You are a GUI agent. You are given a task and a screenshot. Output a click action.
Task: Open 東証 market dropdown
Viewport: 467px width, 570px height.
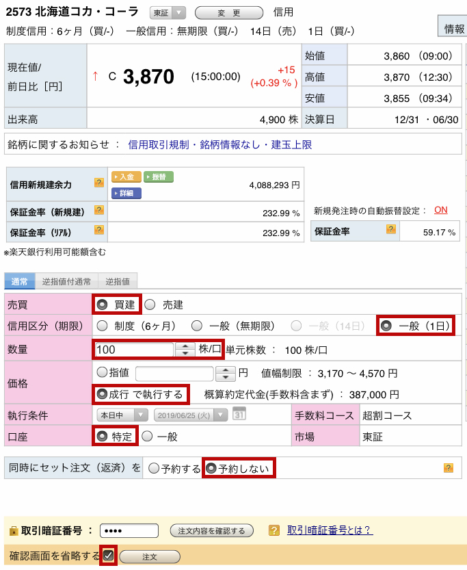pos(168,13)
